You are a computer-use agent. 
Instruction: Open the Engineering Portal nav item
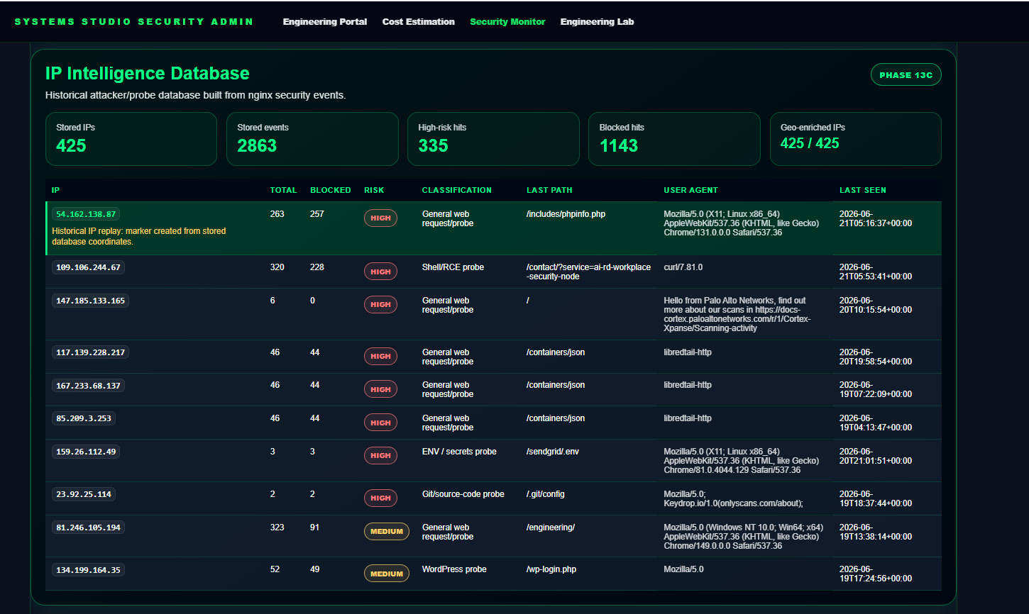coord(325,22)
